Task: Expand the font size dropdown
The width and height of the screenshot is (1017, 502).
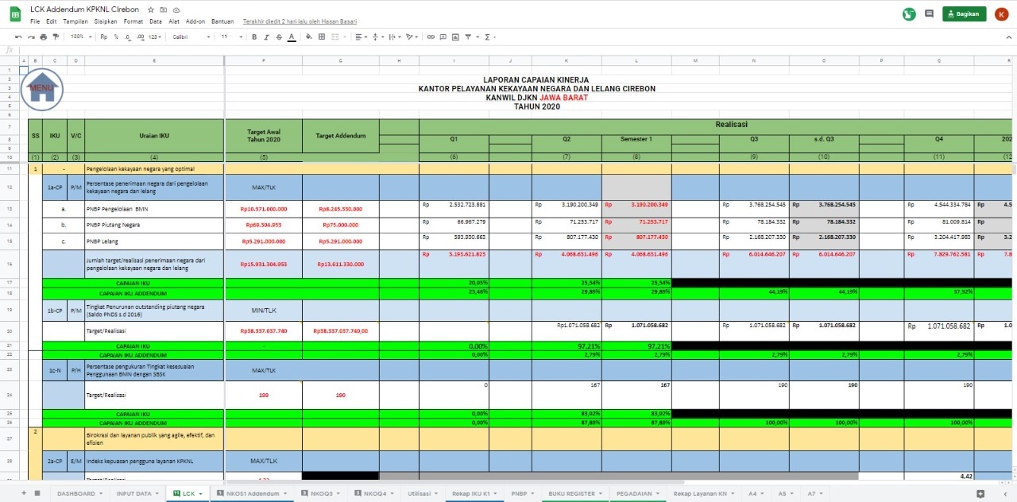Action: pyautogui.click(x=230, y=37)
